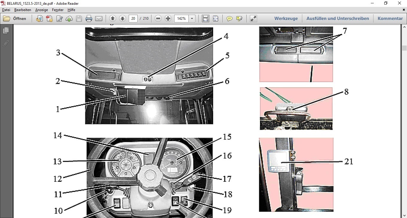Show attachments paperclip panel icon
Viewport: 407px width, 218px height.
(5, 43)
